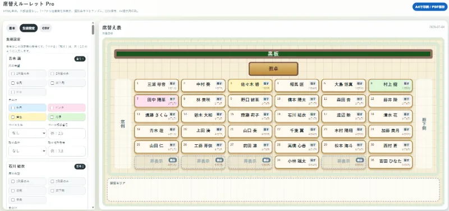Click the 保留エリア holding area
Screen dimensions: 449x211
(273, 190)
